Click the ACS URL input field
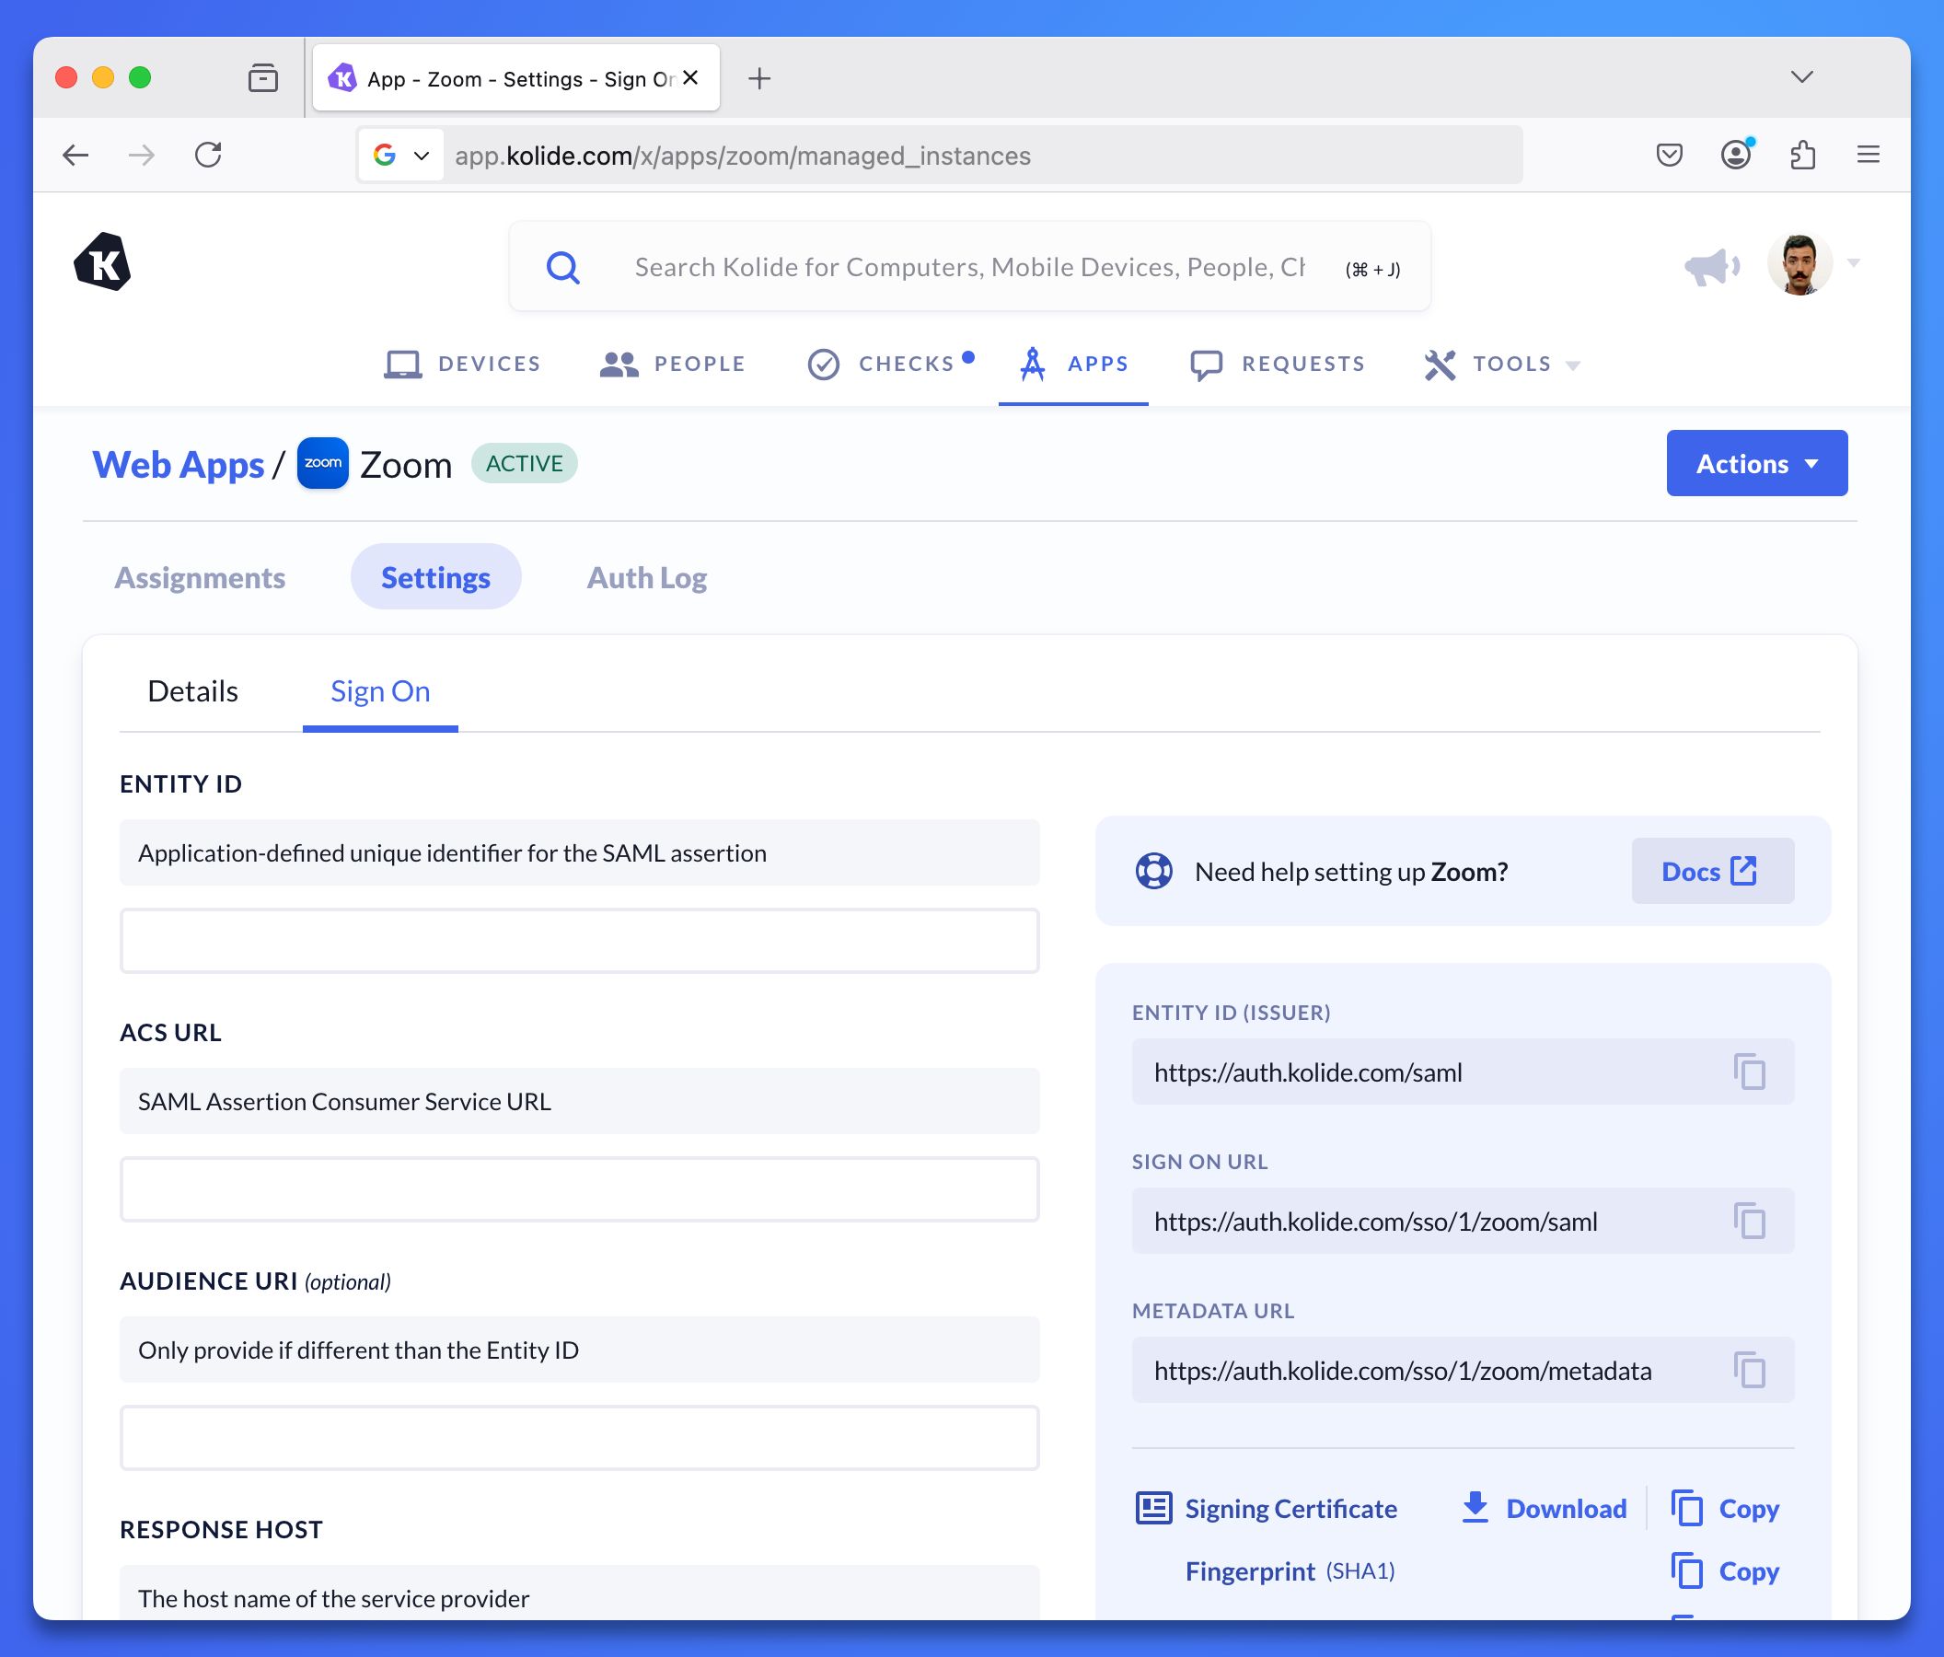1944x1657 pixels. 579,1188
